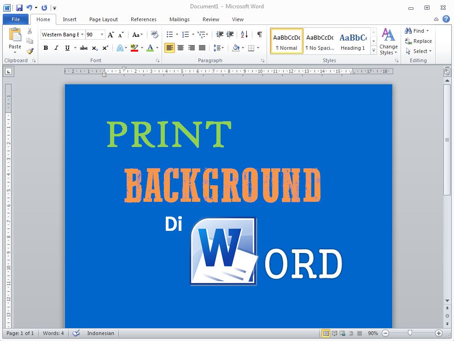Click Zoom In plus button
Viewport: 454px width, 341px height.
[439, 333]
